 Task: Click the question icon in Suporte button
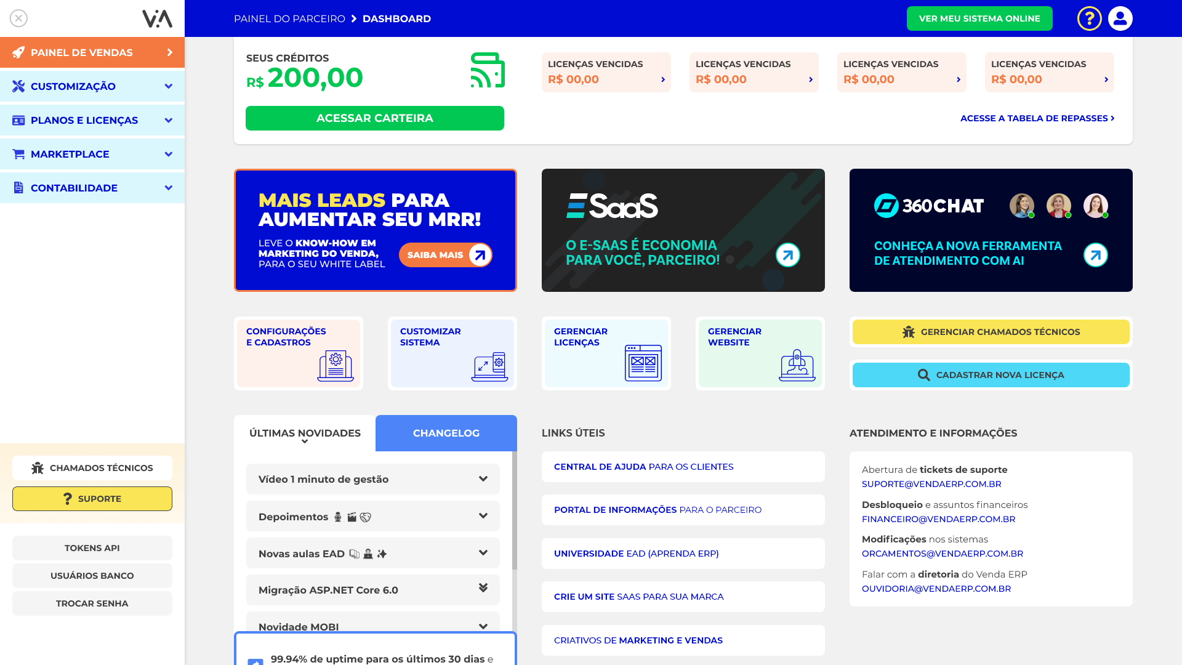pos(68,499)
